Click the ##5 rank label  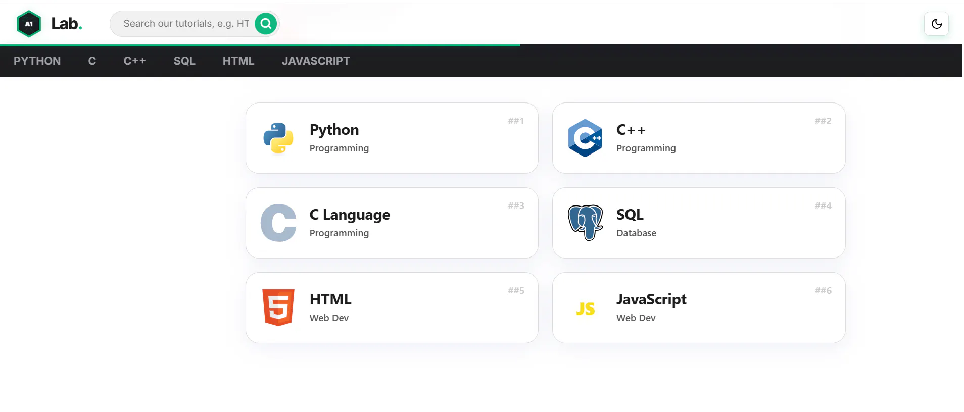click(x=516, y=291)
